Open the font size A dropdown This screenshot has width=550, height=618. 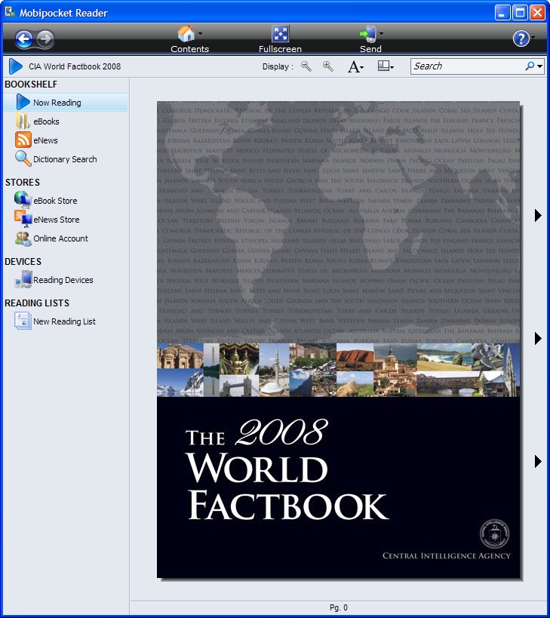[356, 66]
